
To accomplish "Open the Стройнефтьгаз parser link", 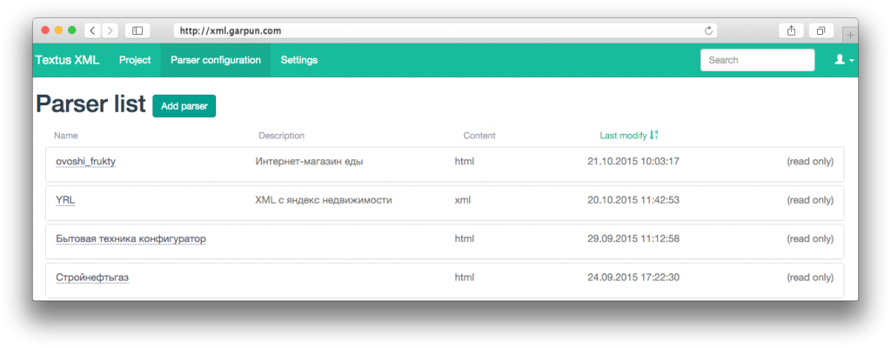I will pos(92,278).
